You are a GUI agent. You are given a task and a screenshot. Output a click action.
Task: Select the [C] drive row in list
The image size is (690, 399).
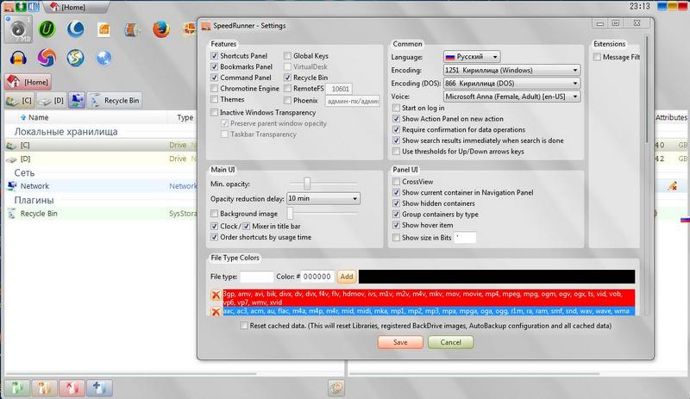click(100, 145)
